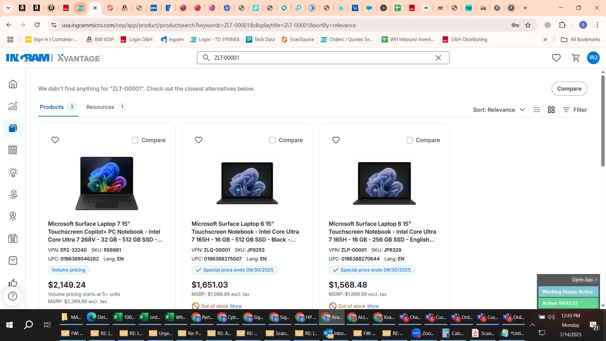
Task: Check Compare for ZLP-00001 laptop
Action: coord(410,140)
